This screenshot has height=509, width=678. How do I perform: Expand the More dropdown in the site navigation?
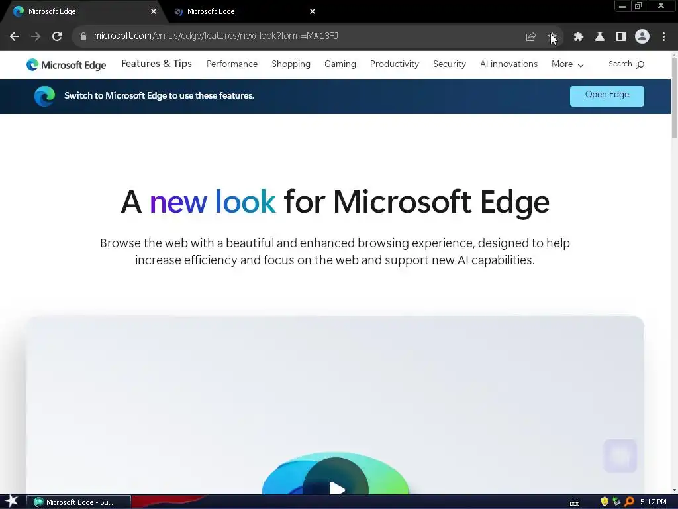coord(567,64)
